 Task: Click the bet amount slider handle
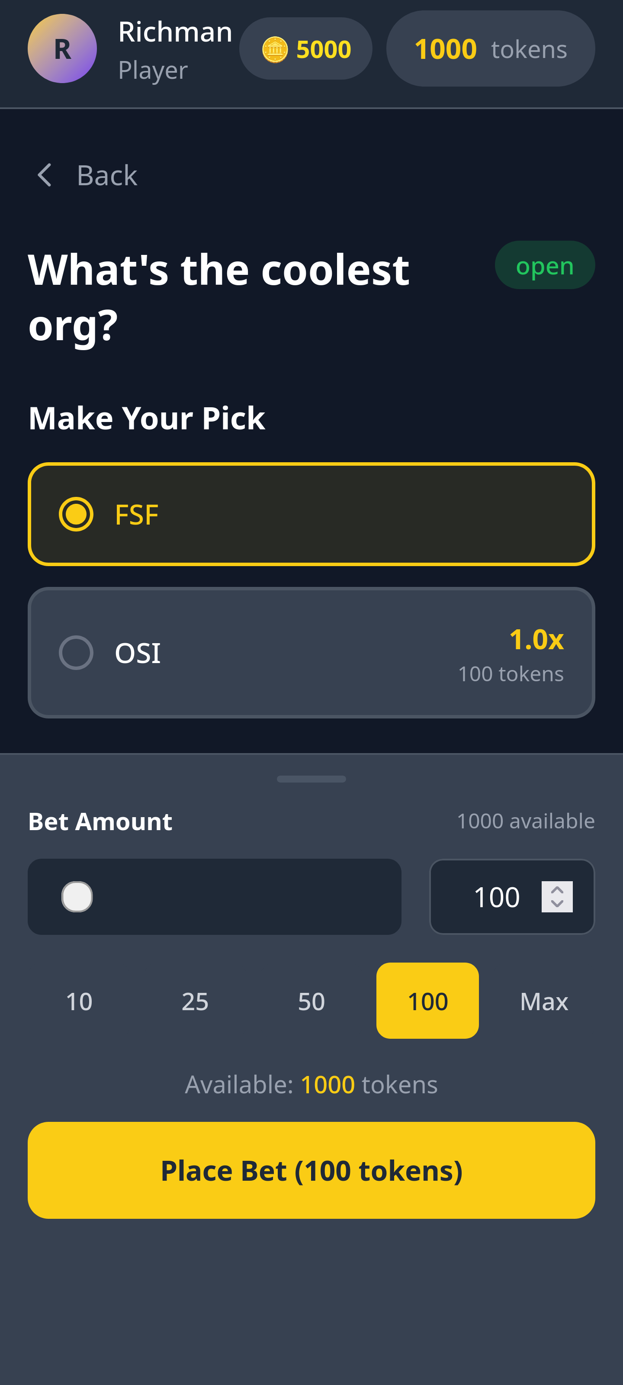(77, 896)
